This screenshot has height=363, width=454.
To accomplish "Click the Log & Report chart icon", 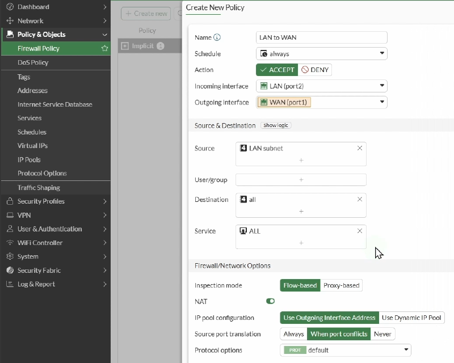I will (10, 284).
